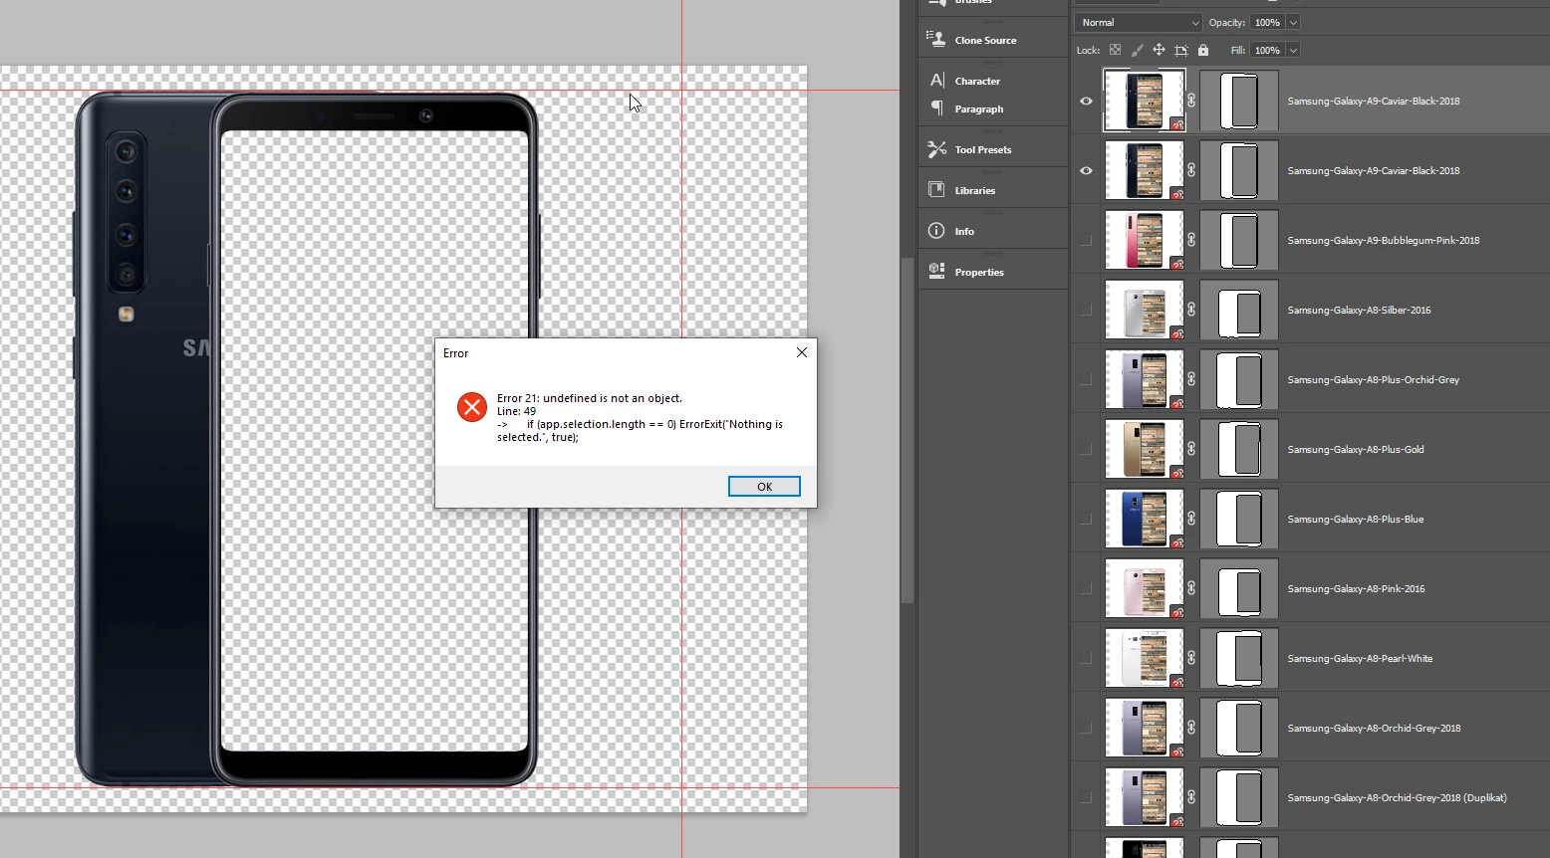Click the Opacity 100% value field
This screenshot has height=858, width=1550.
1267,22
